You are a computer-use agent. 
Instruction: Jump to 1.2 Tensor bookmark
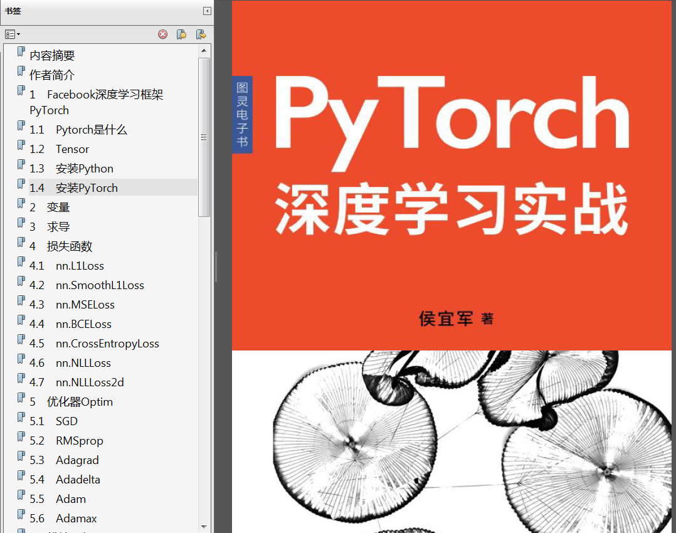click(x=60, y=149)
